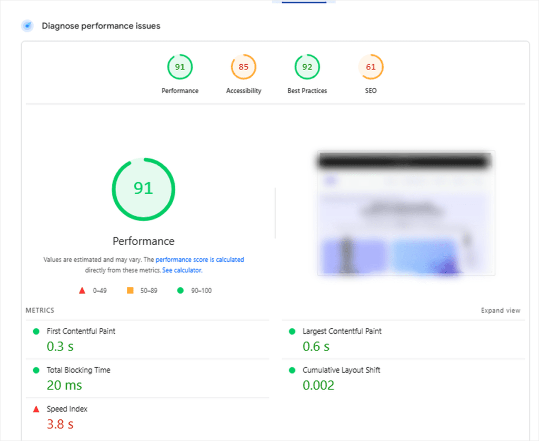539x441 pixels.
Task: Click the green circle 90–100 legend icon
Action: tap(180, 290)
